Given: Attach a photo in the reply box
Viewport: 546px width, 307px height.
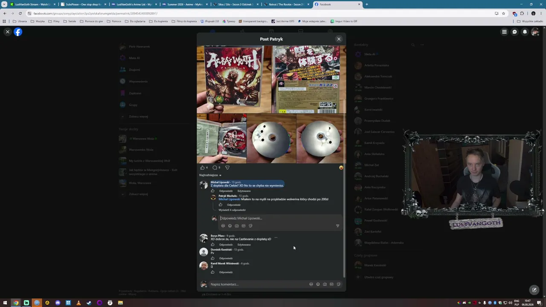Looking at the screenshot, I should click(x=236, y=226).
